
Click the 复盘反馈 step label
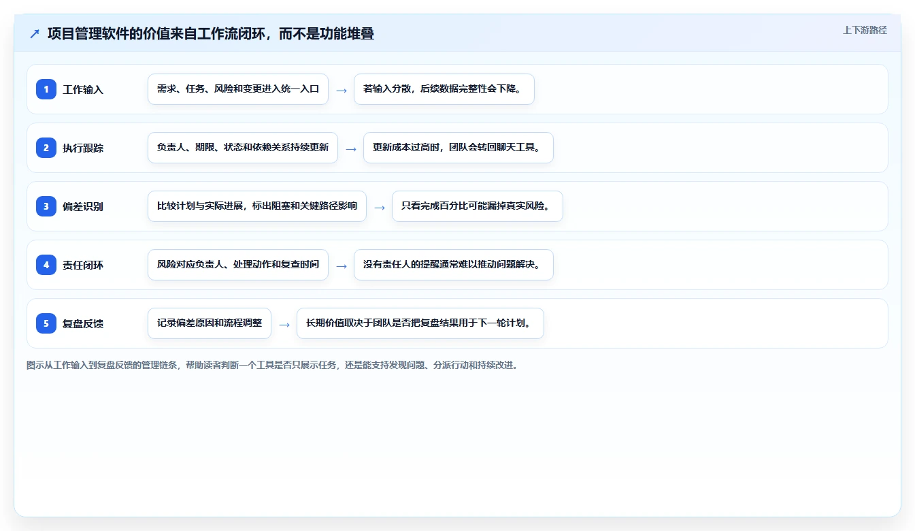[83, 324]
